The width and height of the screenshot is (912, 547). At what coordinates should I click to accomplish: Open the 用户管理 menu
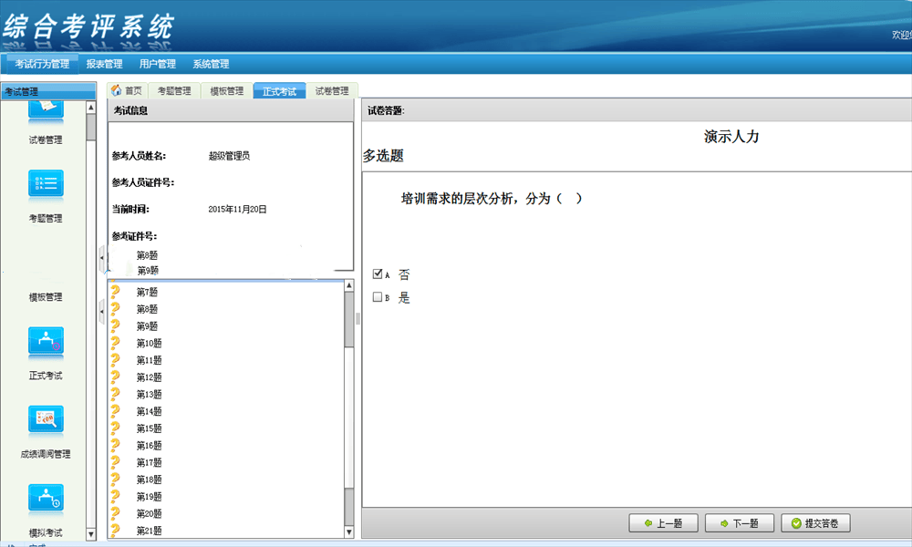(x=157, y=63)
